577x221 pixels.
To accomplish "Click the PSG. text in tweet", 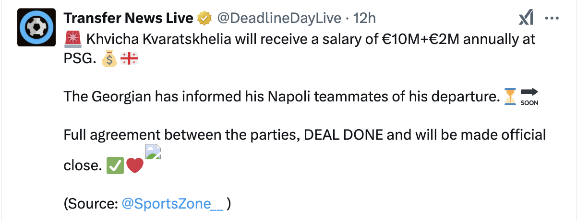I will coord(80,60).
